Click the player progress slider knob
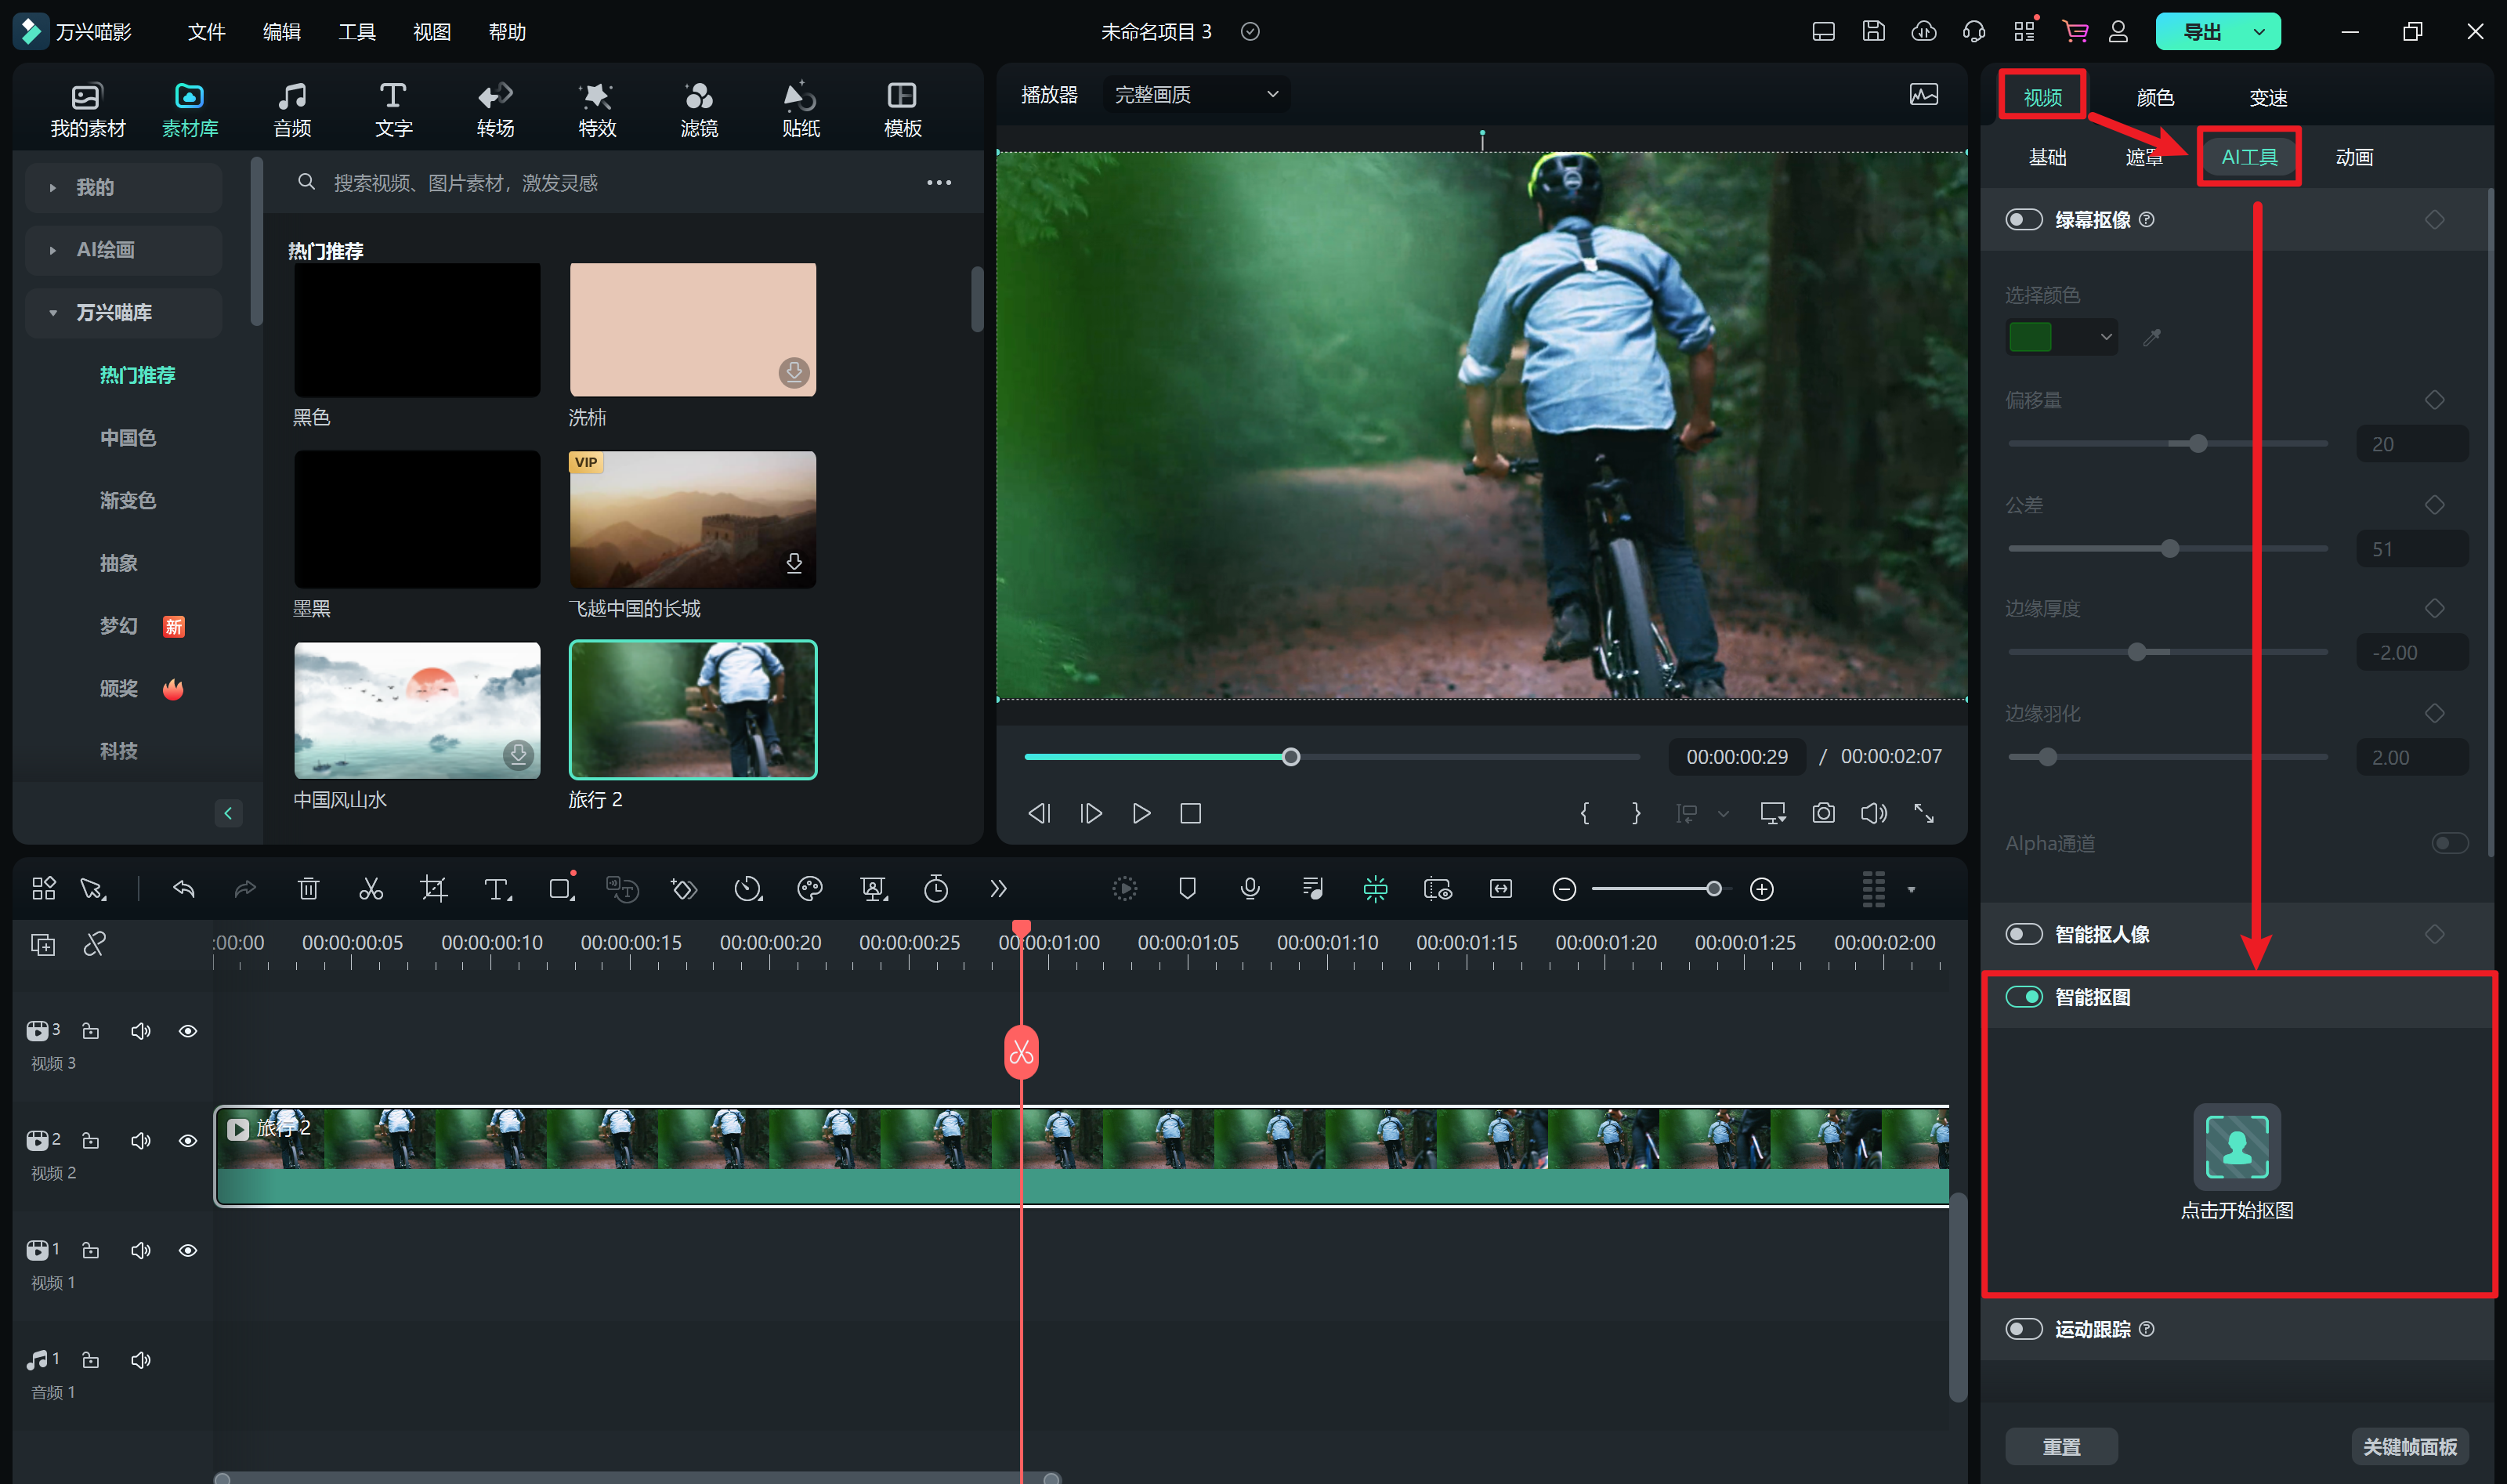This screenshot has height=1484, width=2507. coord(1290,756)
